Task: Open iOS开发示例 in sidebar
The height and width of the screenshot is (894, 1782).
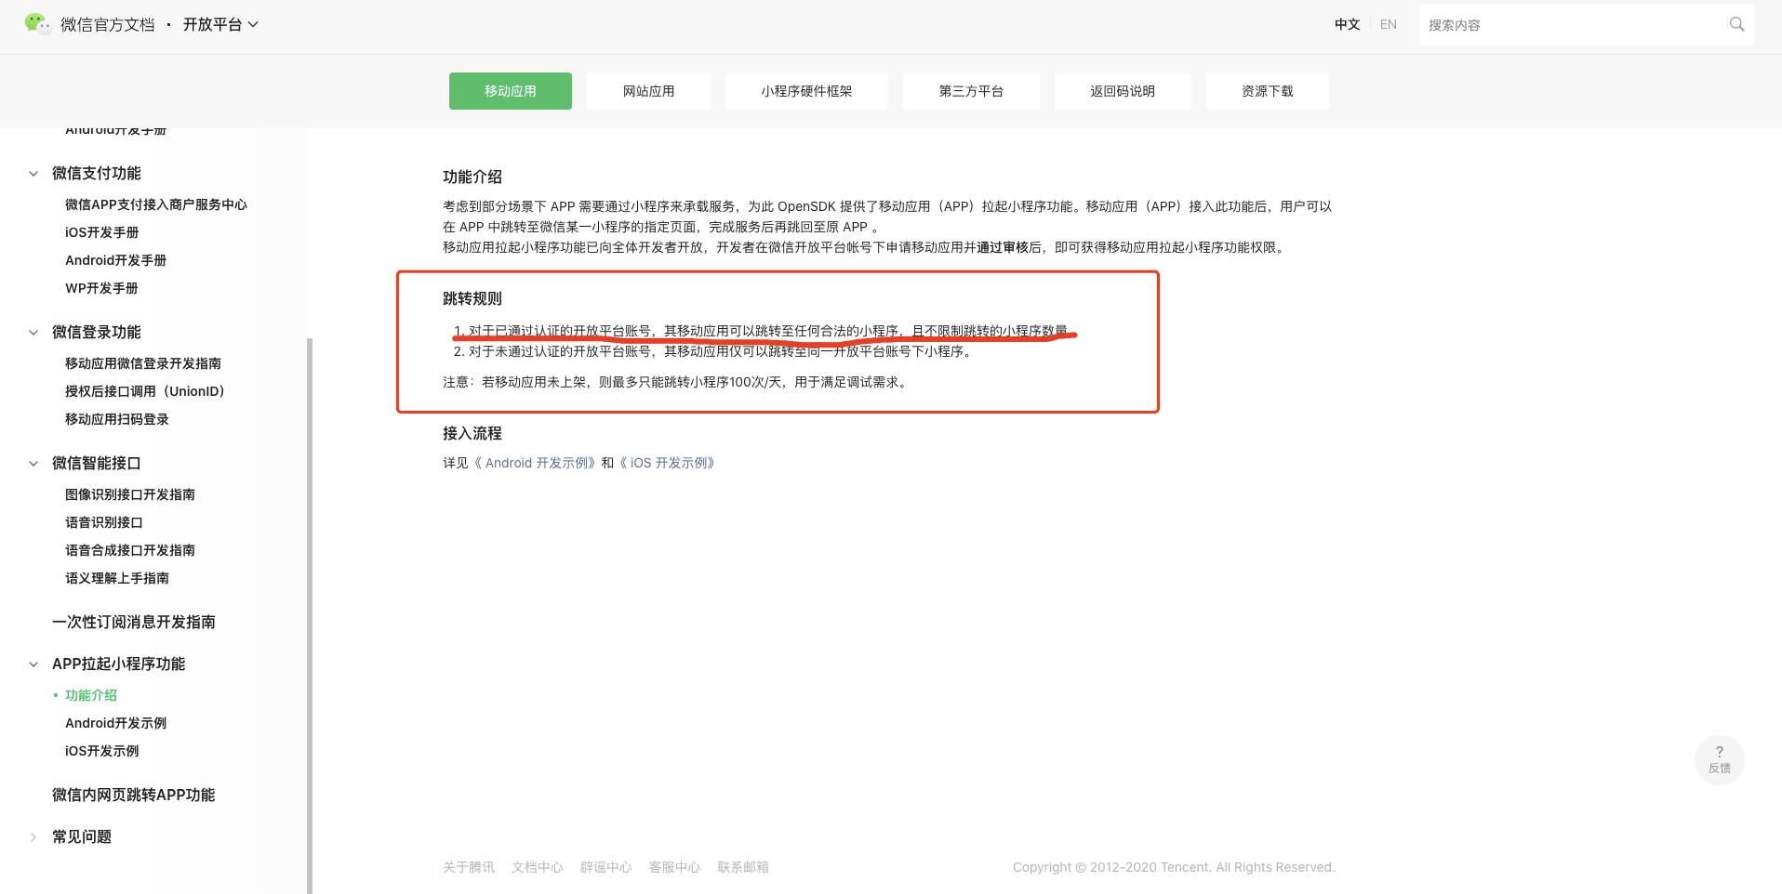Action: point(102,751)
